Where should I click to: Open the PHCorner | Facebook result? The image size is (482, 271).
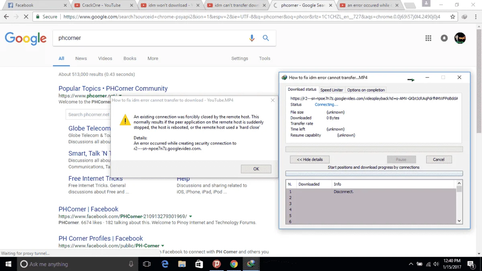pyautogui.click(x=88, y=209)
